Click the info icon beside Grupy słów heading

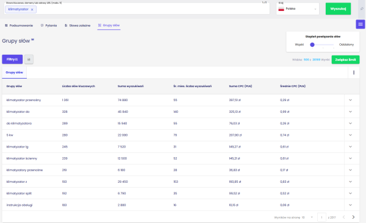(33, 40)
